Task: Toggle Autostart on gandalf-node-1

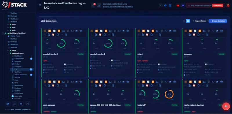Action: tap(68, 65)
